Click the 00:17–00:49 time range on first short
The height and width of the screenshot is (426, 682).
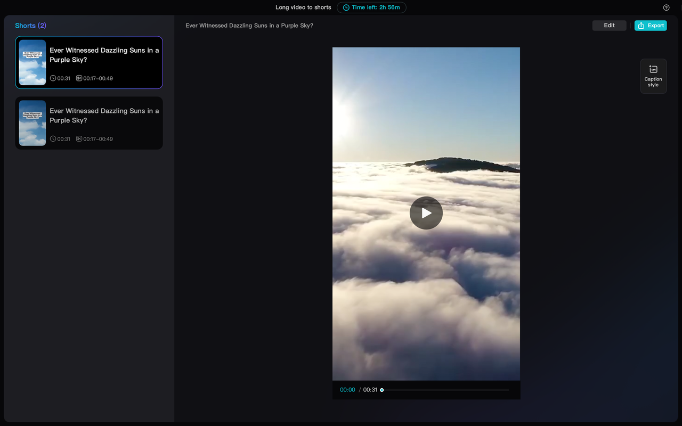tap(98, 78)
